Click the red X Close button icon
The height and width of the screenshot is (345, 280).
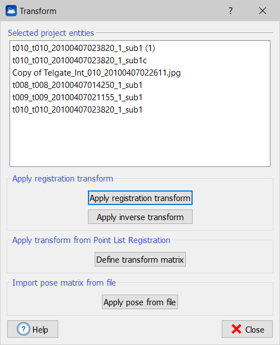[x=236, y=329]
